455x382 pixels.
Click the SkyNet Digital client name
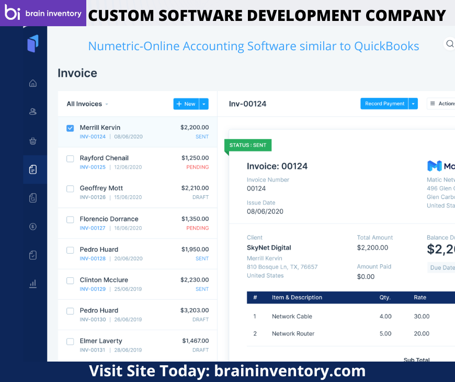pos(269,248)
